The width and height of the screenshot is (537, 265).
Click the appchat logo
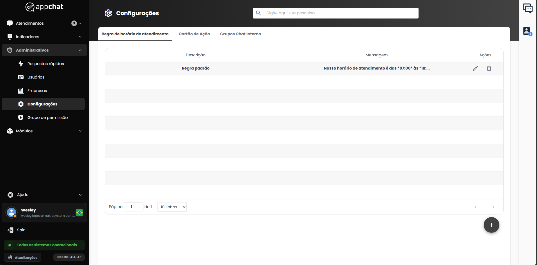[x=44, y=7]
